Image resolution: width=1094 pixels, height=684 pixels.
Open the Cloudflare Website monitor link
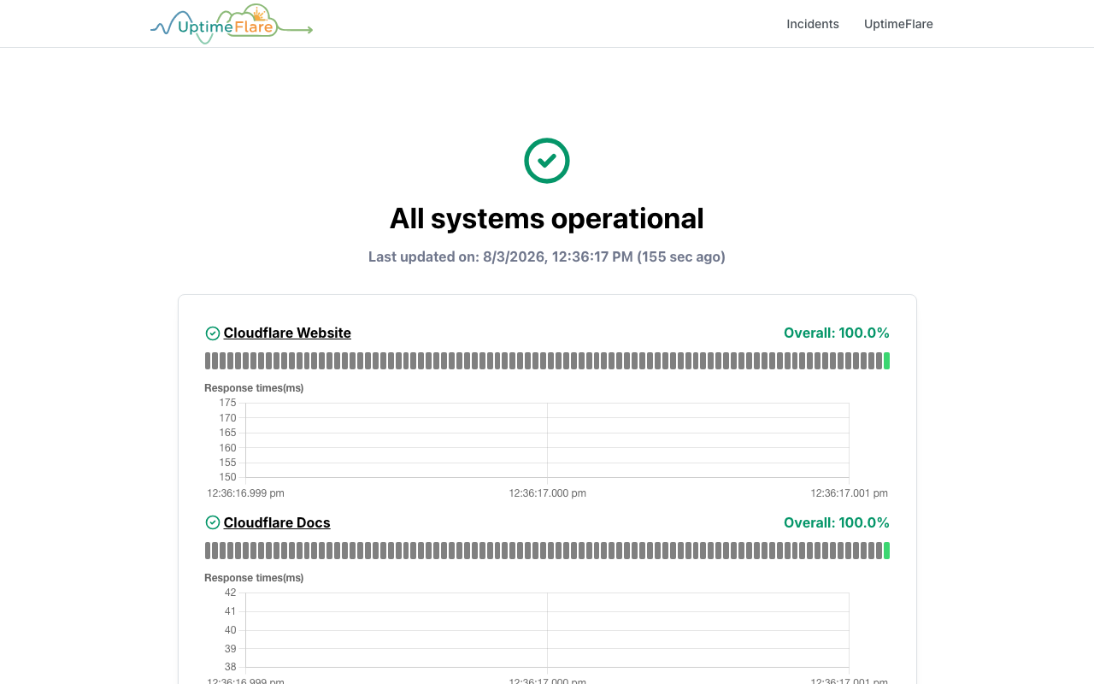pos(287,333)
